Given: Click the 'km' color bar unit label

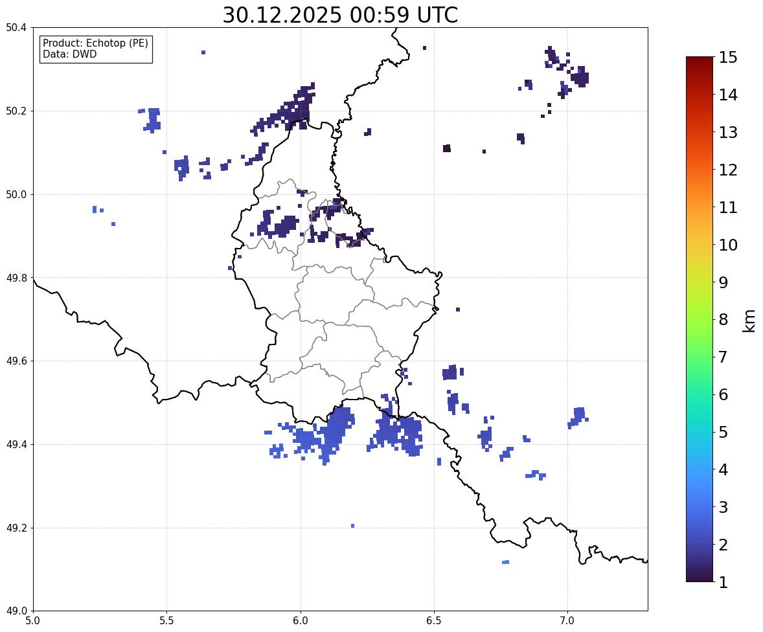Looking at the screenshot, I should [749, 321].
